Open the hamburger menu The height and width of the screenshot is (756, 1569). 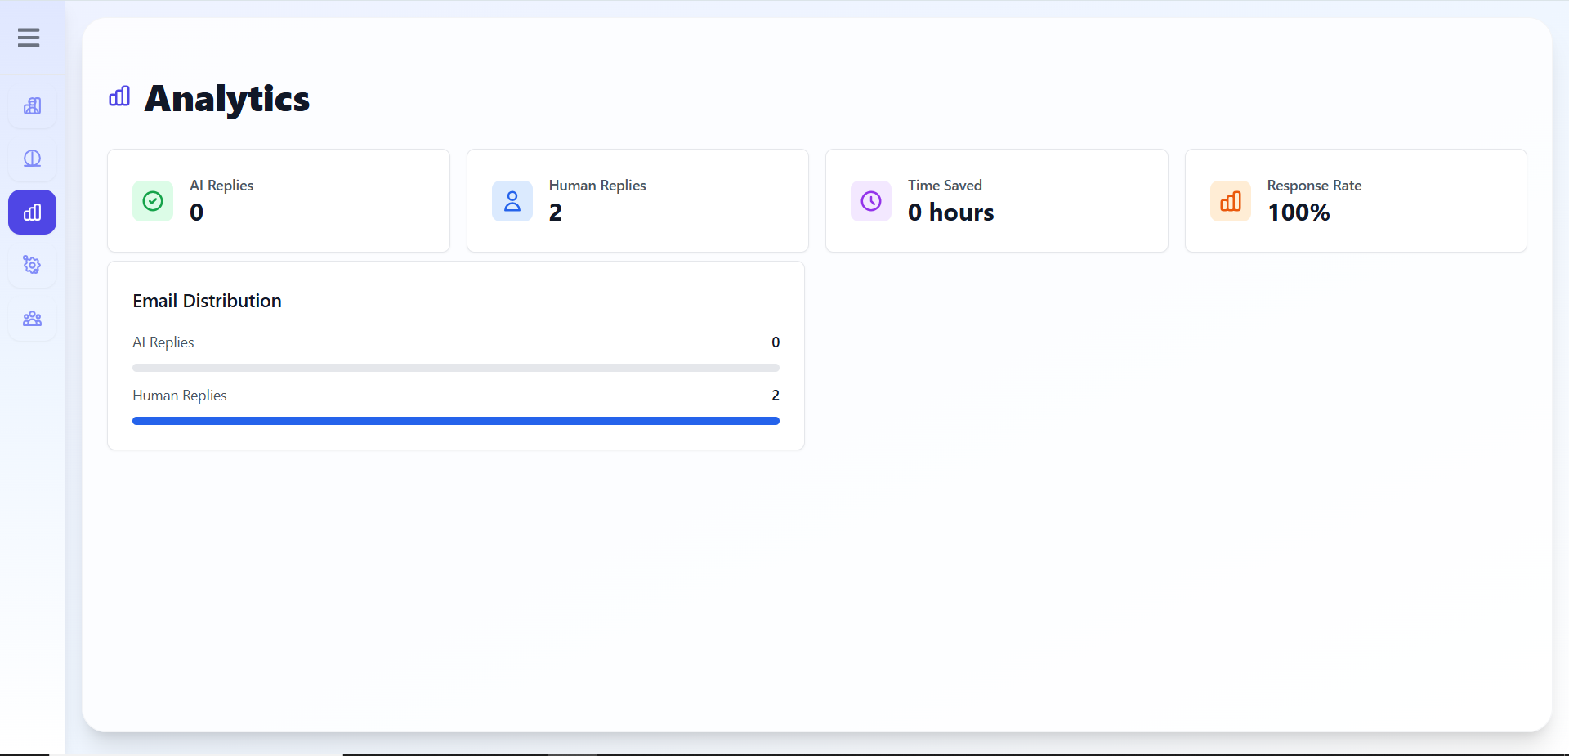(x=29, y=38)
